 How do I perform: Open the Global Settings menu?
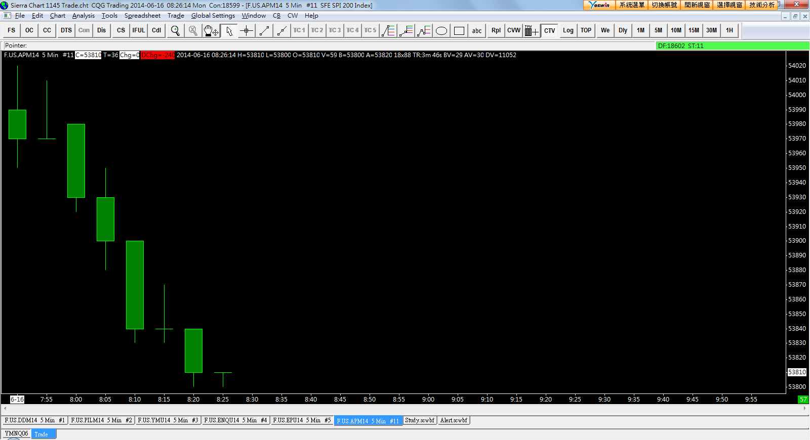[x=213, y=16]
